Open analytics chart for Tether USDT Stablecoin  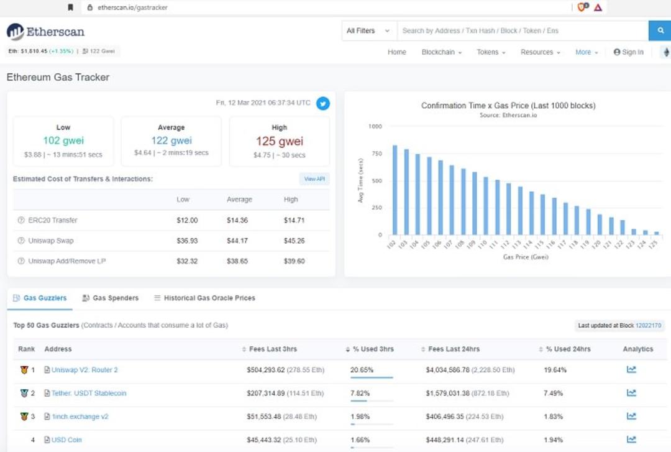pyautogui.click(x=631, y=392)
